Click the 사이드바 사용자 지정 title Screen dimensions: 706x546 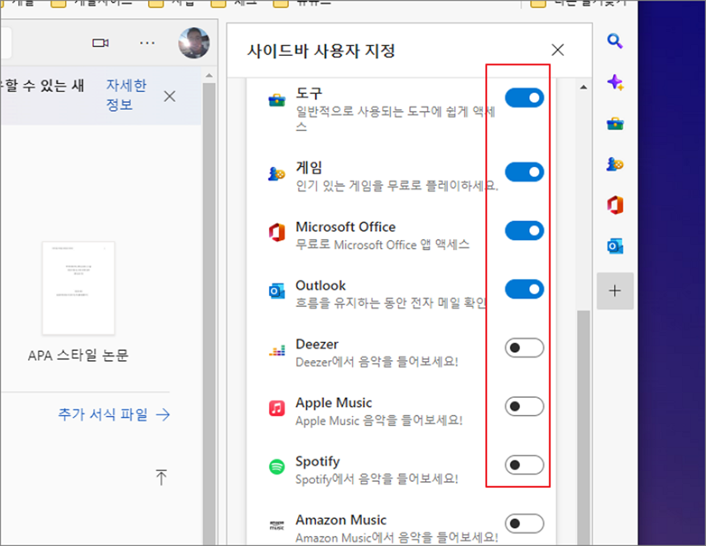tap(321, 51)
